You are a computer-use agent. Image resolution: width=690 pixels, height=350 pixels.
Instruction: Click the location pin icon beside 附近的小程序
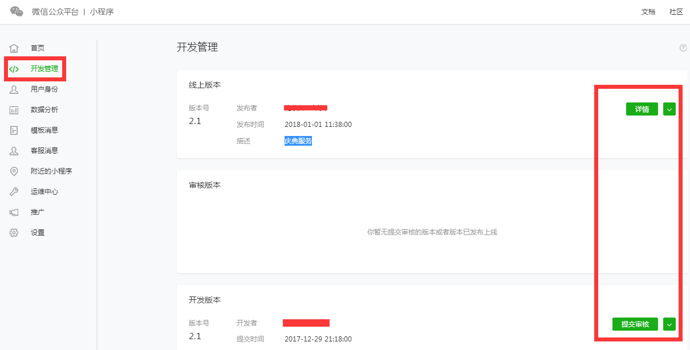[x=14, y=171]
